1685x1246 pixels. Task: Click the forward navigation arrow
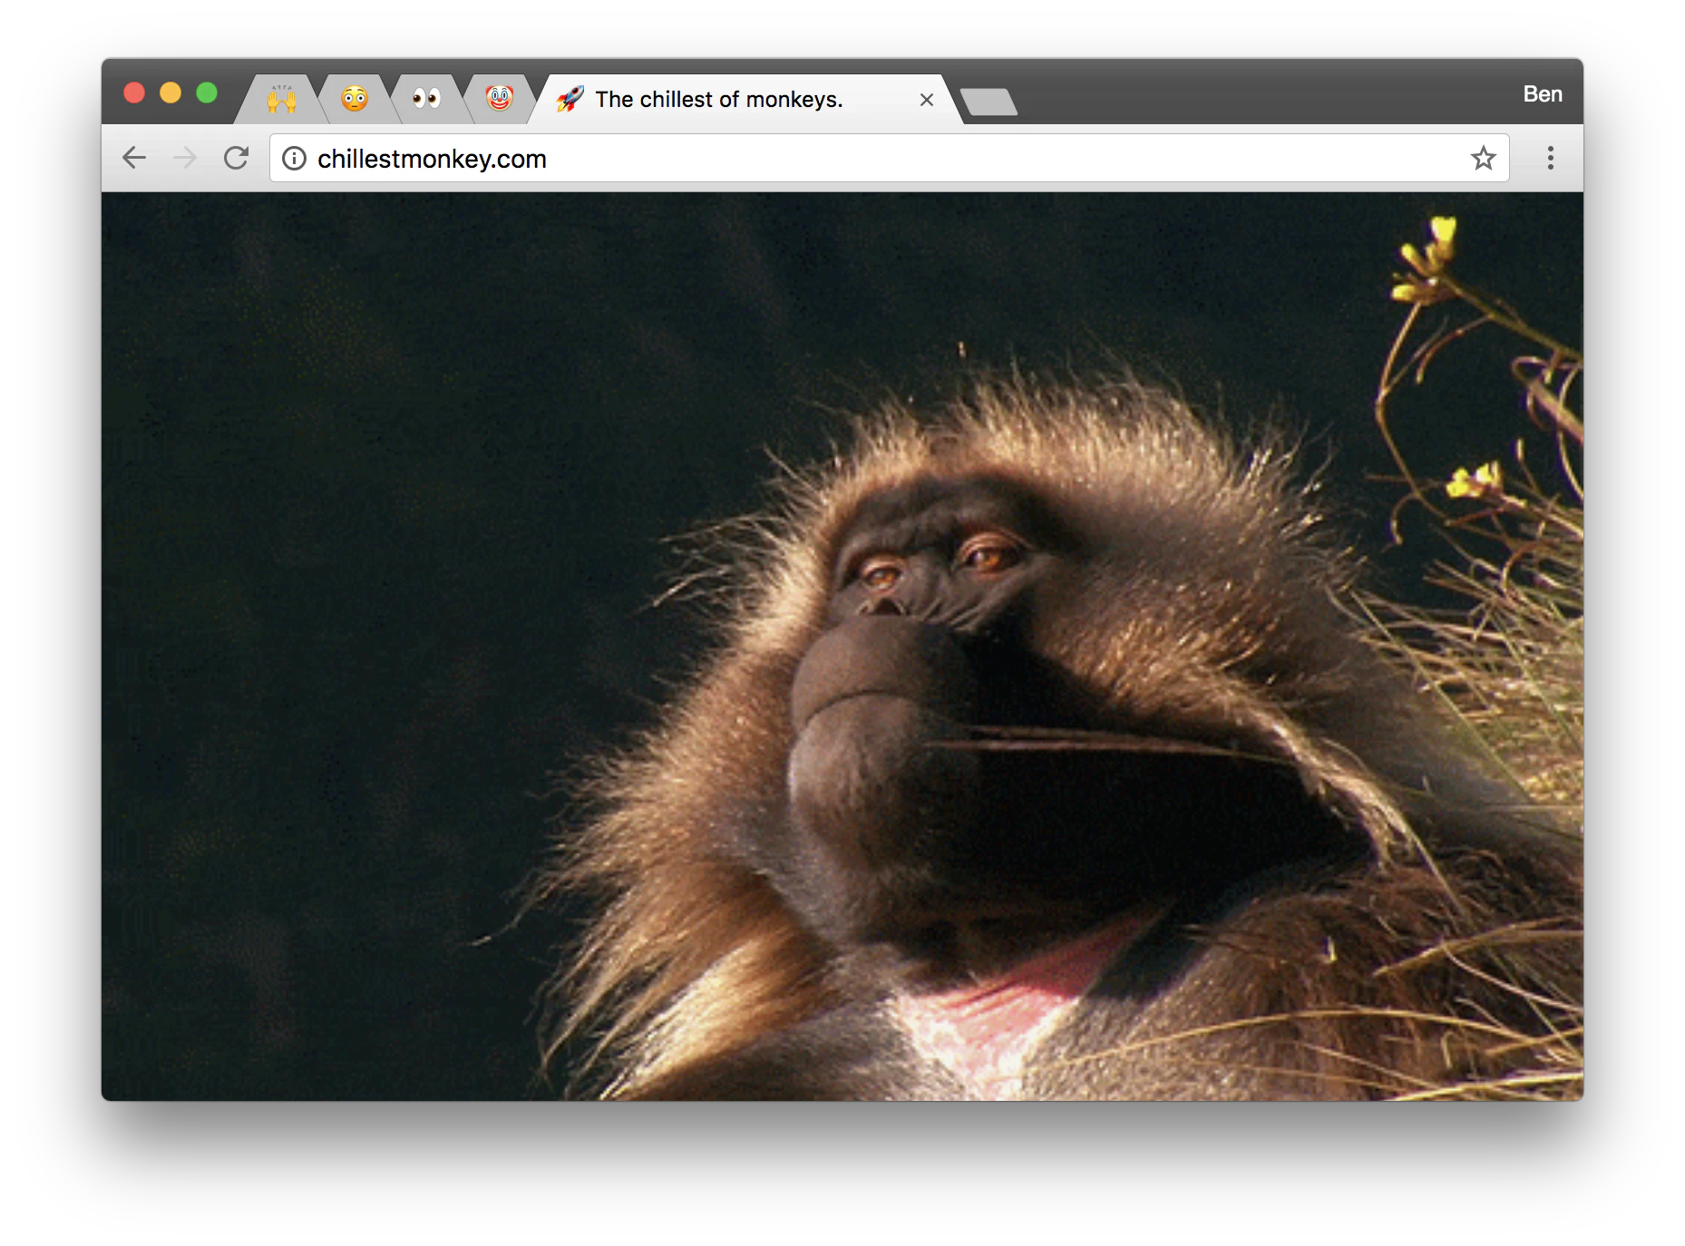[185, 158]
